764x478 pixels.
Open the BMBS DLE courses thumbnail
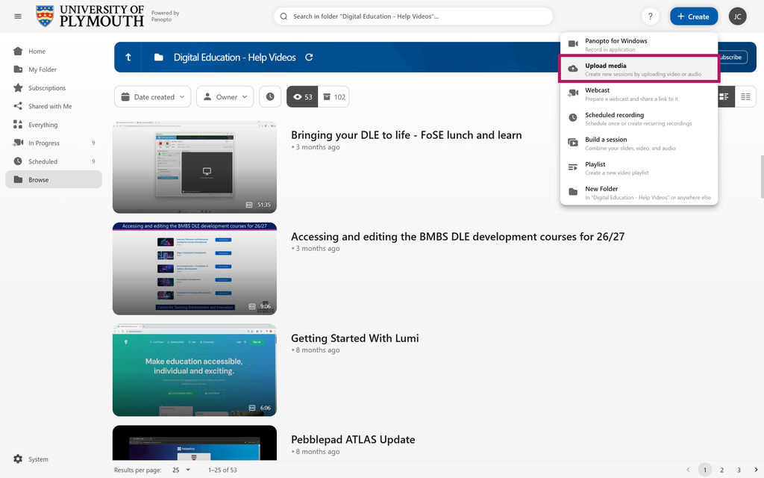tap(195, 269)
